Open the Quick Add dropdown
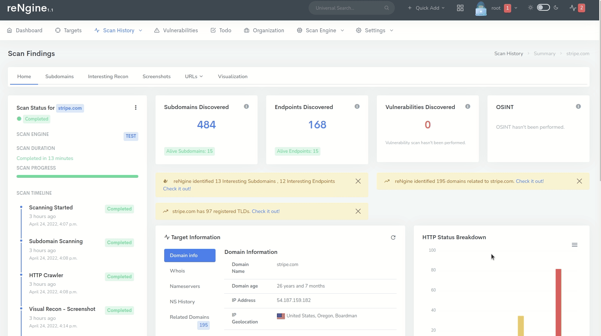 pos(426,8)
